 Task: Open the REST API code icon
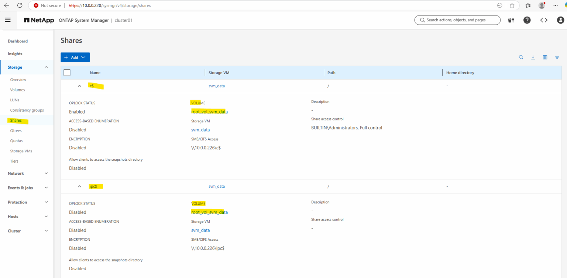pyautogui.click(x=544, y=20)
